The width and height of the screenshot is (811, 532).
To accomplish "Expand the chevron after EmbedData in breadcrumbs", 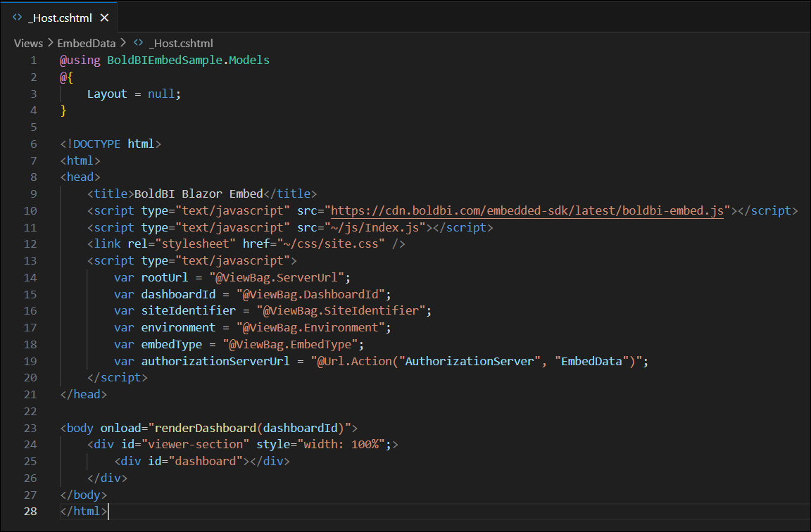I will click(x=123, y=43).
